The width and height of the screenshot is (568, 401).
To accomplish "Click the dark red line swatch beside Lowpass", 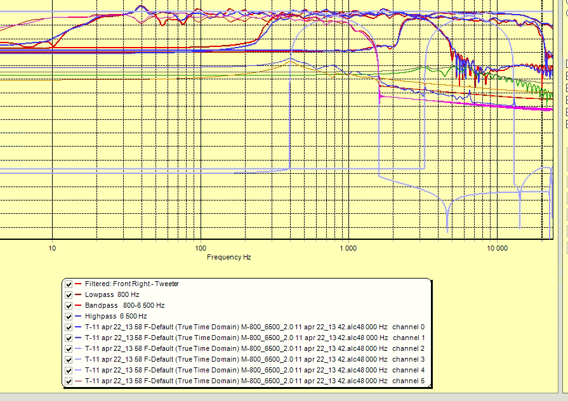I will [x=78, y=295].
